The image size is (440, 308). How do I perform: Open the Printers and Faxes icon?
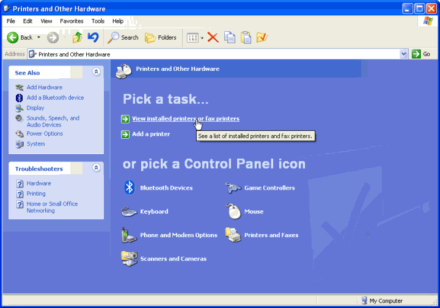(233, 235)
